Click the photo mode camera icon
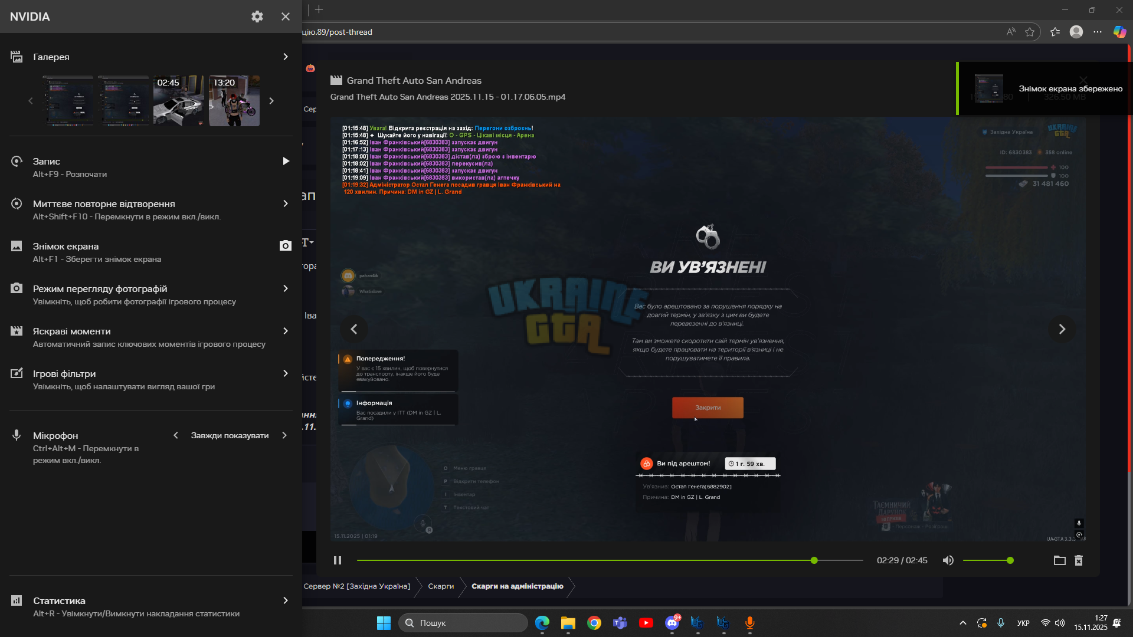The height and width of the screenshot is (637, 1133). click(x=17, y=288)
